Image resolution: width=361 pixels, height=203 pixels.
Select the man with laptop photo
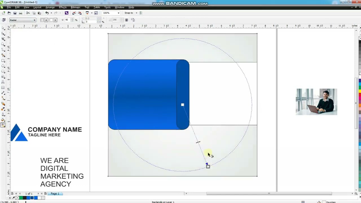click(316, 102)
